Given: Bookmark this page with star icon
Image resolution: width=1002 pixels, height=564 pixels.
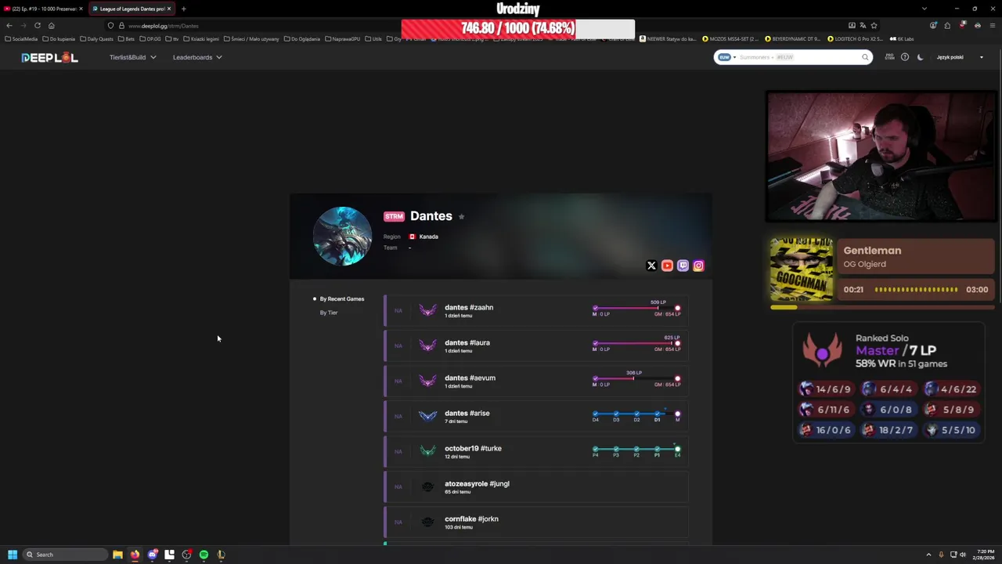Looking at the screenshot, I should click(874, 25).
